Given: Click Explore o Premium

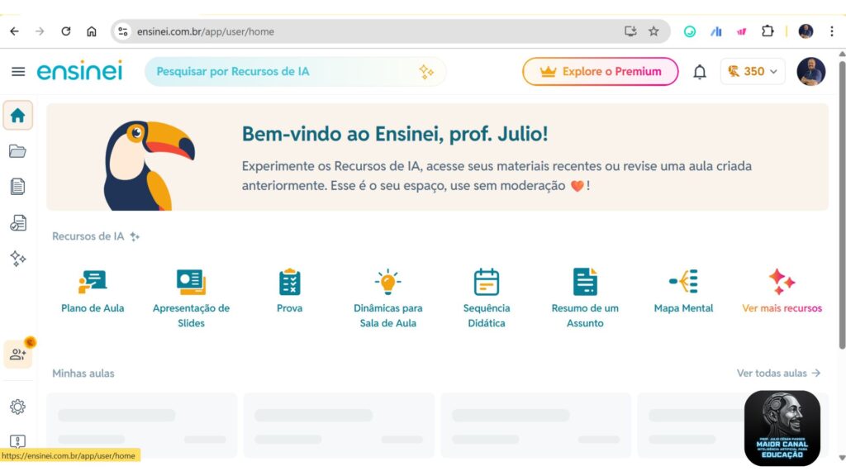Looking at the screenshot, I should click(x=600, y=72).
